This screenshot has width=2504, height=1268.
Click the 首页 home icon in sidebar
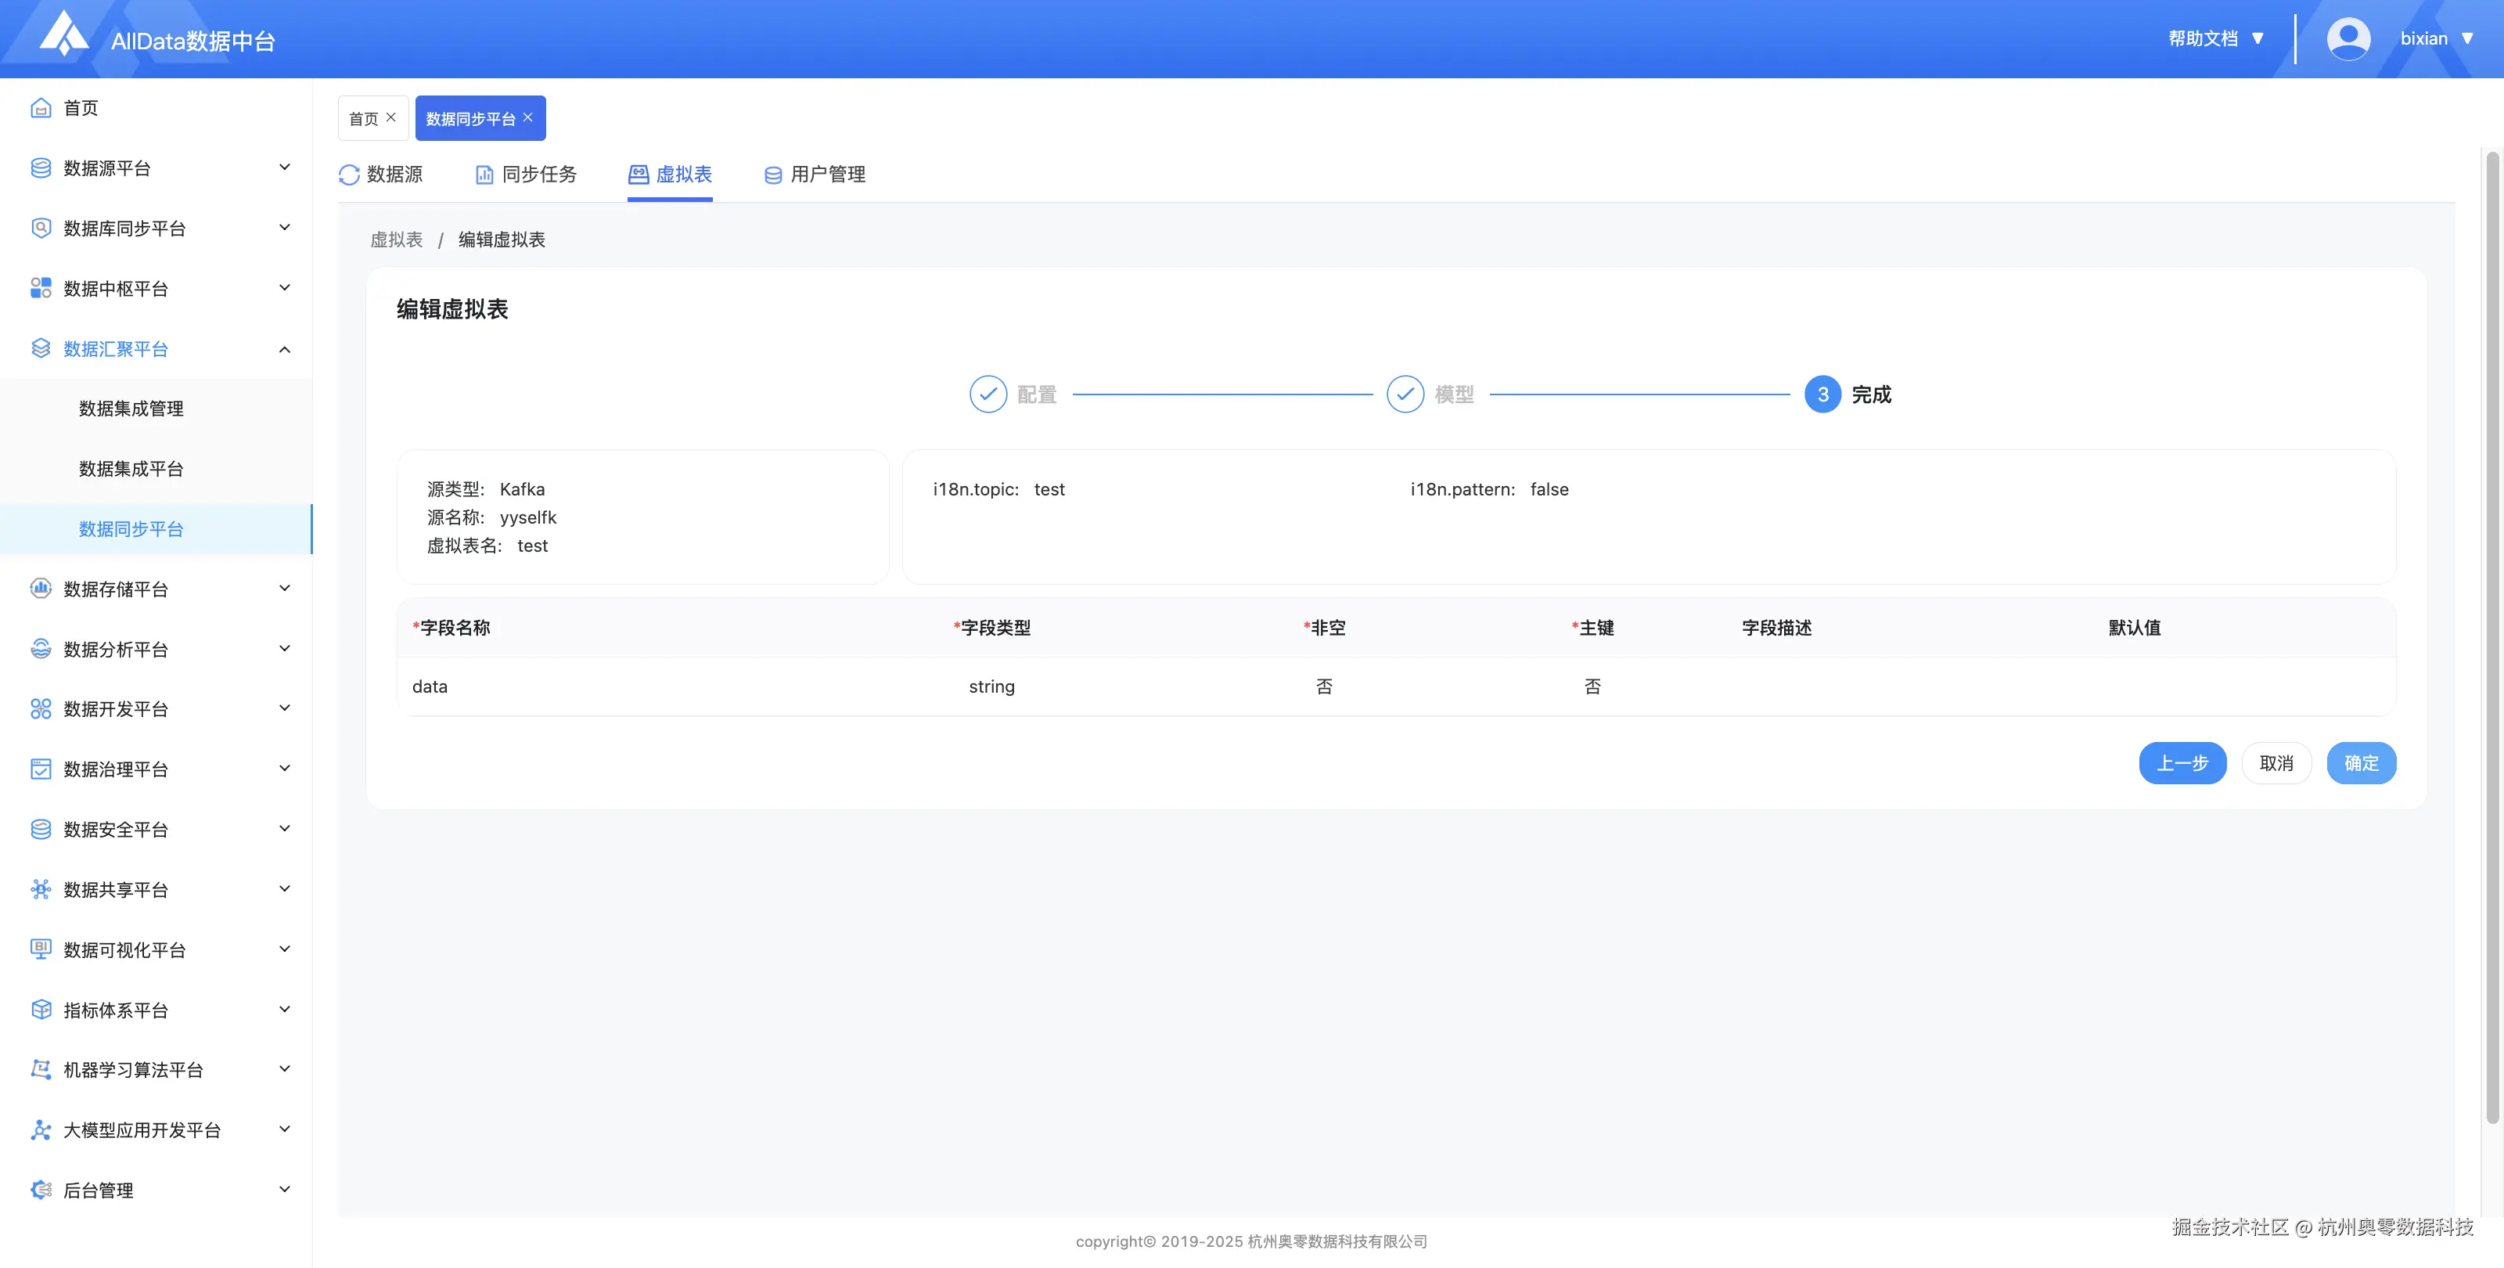click(x=41, y=108)
